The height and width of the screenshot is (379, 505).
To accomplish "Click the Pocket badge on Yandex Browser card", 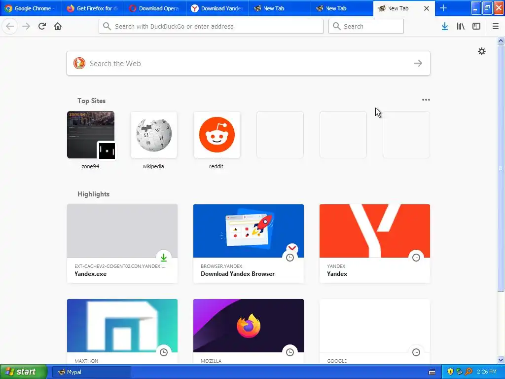I will click(x=292, y=248).
